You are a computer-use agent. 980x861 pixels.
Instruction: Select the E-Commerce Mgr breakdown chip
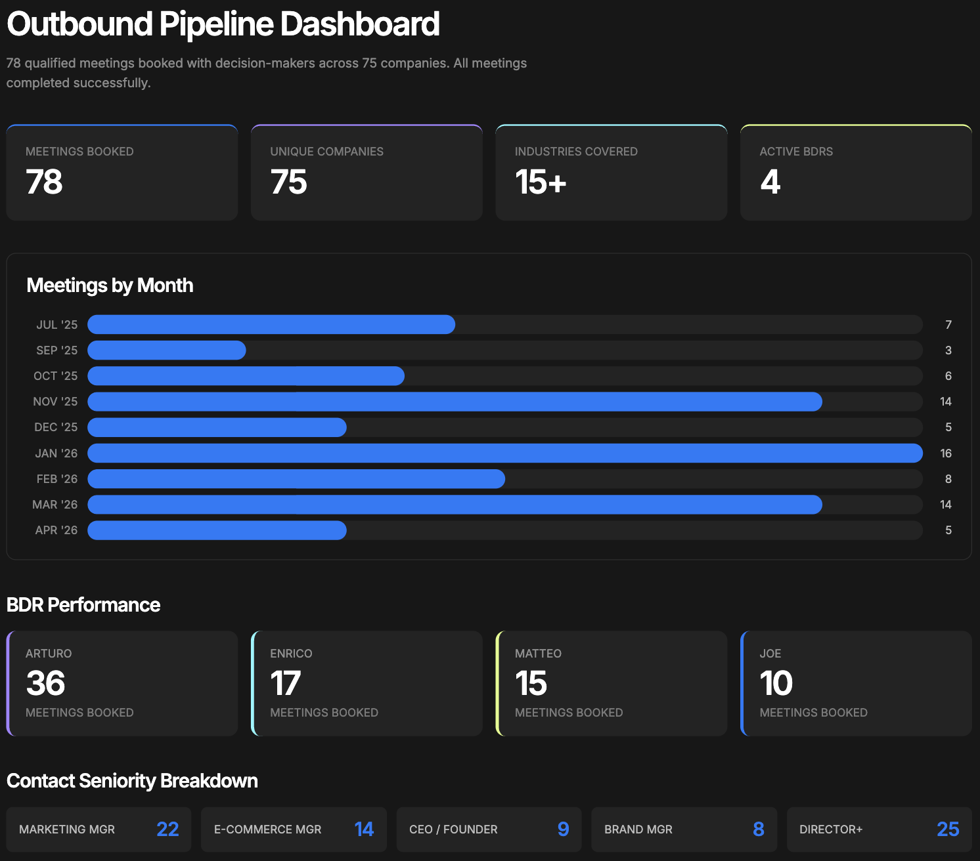pyautogui.click(x=294, y=829)
